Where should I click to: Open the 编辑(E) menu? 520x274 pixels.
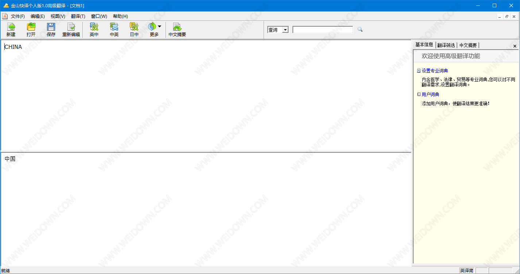pyautogui.click(x=38, y=16)
